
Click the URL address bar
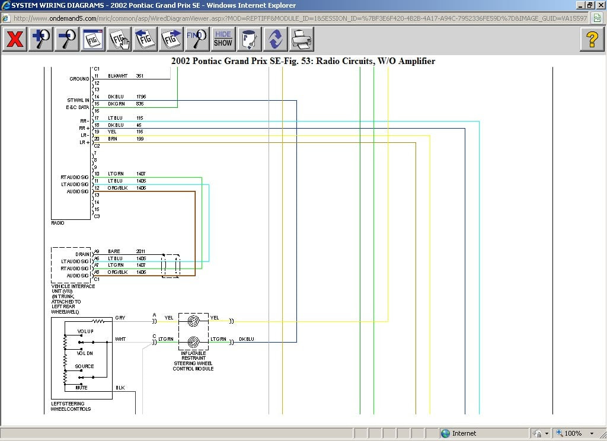pos(296,18)
